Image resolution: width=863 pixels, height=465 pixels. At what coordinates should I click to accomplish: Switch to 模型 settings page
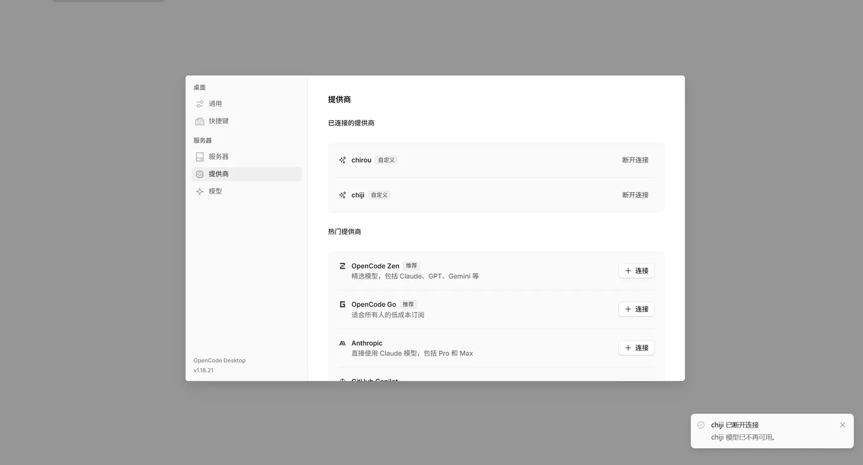[247, 192]
